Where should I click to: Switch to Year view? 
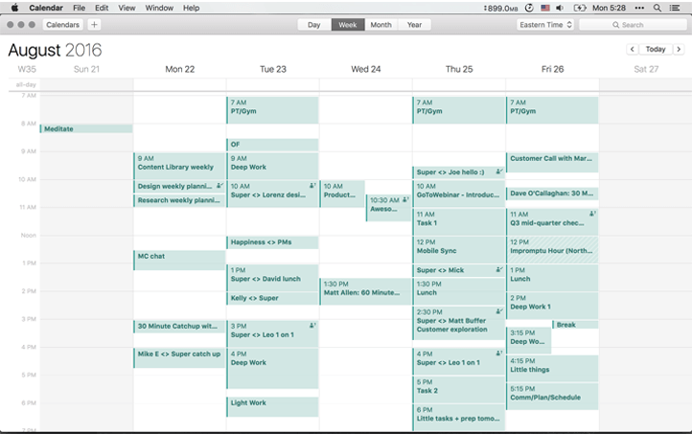(x=414, y=25)
